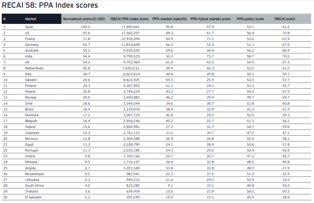Click the "RECAI PPA Index score" header
Screen dimensions: 314x203
(129, 19)
